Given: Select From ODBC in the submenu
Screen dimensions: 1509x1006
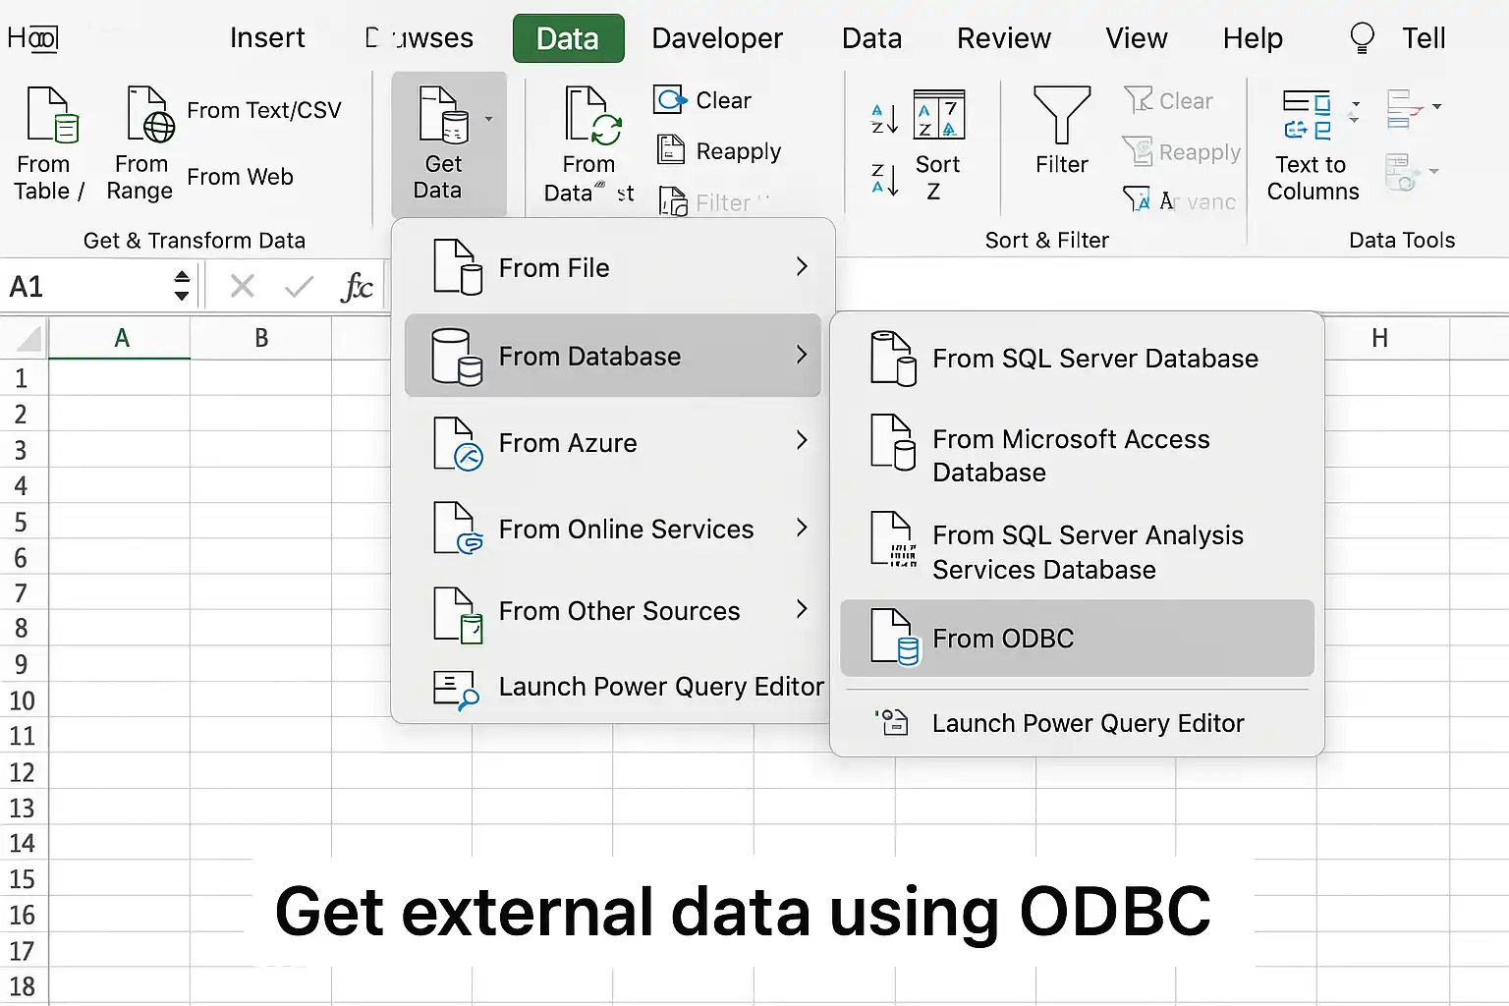Looking at the screenshot, I should point(1077,639).
